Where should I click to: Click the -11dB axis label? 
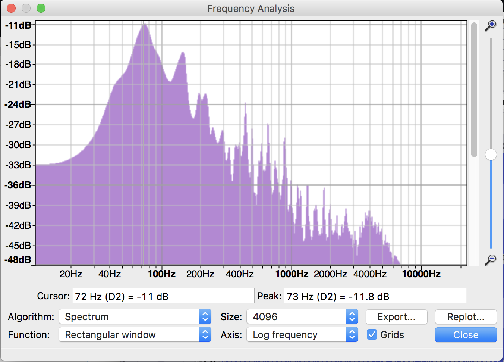tap(18, 25)
